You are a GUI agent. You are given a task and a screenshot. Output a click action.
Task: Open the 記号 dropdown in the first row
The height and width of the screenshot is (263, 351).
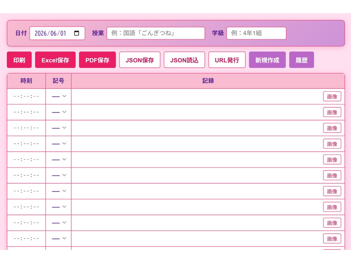58,96
